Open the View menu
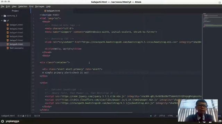222x124 pixels. pyautogui.click(x=14, y=7)
